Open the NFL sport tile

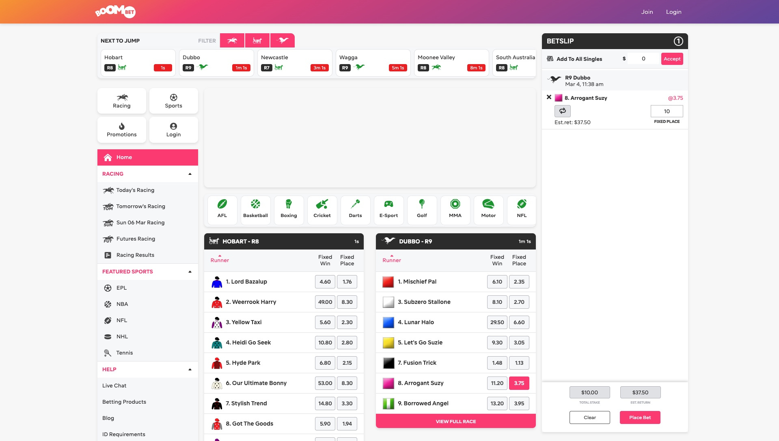[522, 210]
